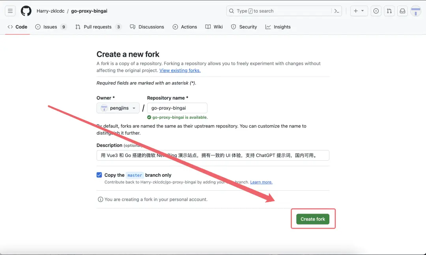This screenshot has width=426, height=255.
Task: Click the GitHub logo icon
Action: tap(26, 11)
